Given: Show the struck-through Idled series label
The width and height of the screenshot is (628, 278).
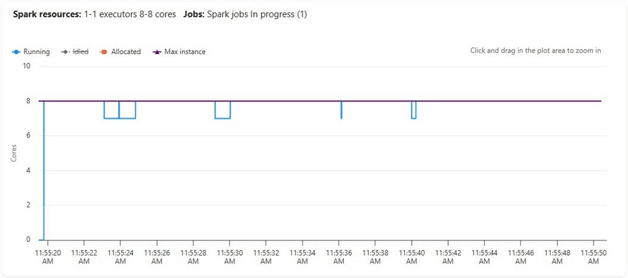Looking at the screenshot, I should pos(80,52).
